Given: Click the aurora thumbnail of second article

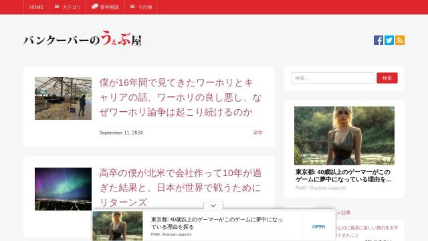Looking at the screenshot, I should (x=63, y=189).
